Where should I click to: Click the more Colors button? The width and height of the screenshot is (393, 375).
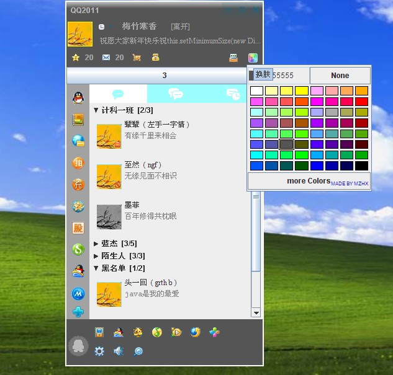point(309,181)
